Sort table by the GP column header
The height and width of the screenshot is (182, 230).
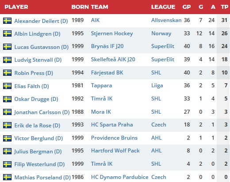pos(187,7)
